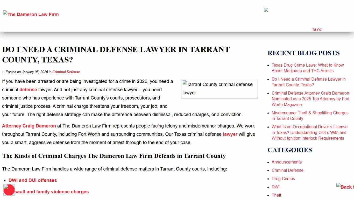354x199 pixels.
Task: Click the header image placeholder icon
Action: click(x=266, y=10)
